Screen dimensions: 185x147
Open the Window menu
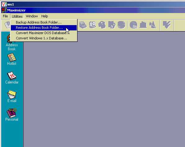[32, 16]
